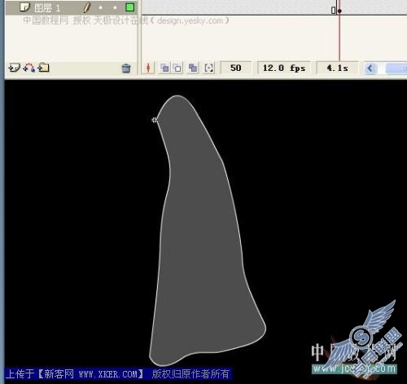Screen dimensions: 407x384
Task: Toggle the lock dot of 图层 1
Action: click(x=115, y=8)
